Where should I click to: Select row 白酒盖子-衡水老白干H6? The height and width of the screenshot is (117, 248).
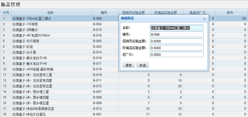tap(52, 58)
